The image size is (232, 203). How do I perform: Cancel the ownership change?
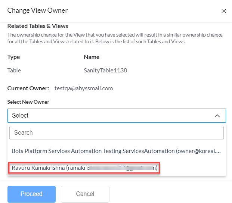(x=85, y=194)
